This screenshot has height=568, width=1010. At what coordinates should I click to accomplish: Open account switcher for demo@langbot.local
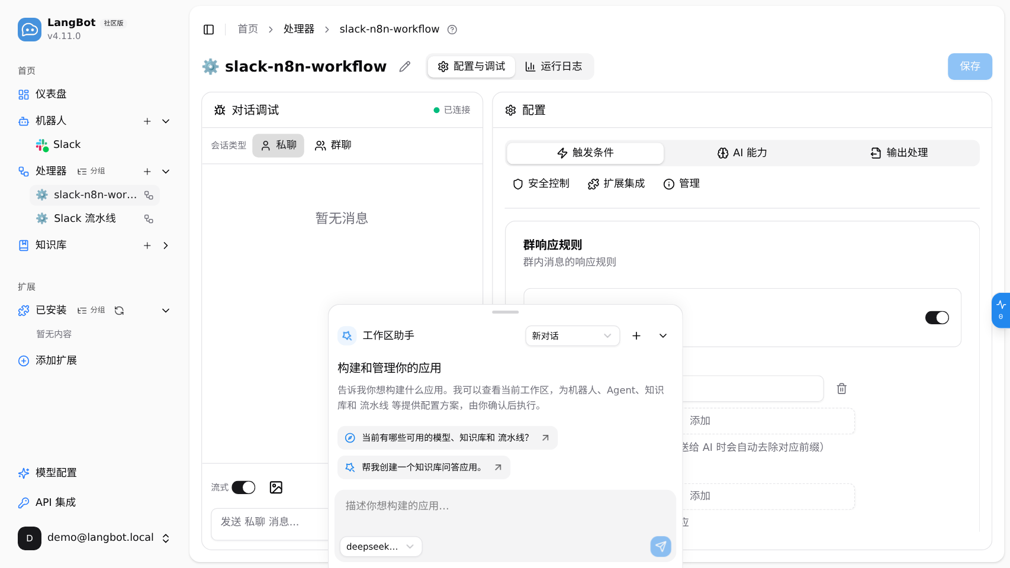[x=95, y=538]
